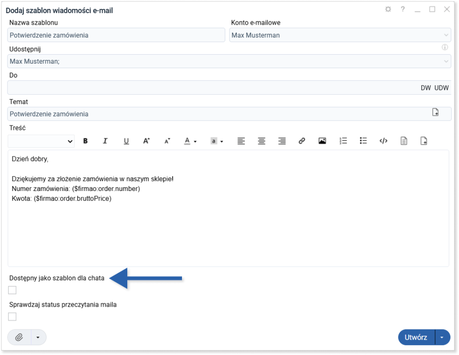Expand the attachment options arrow
This screenshot has width=459, height=355.
[38, 338]
